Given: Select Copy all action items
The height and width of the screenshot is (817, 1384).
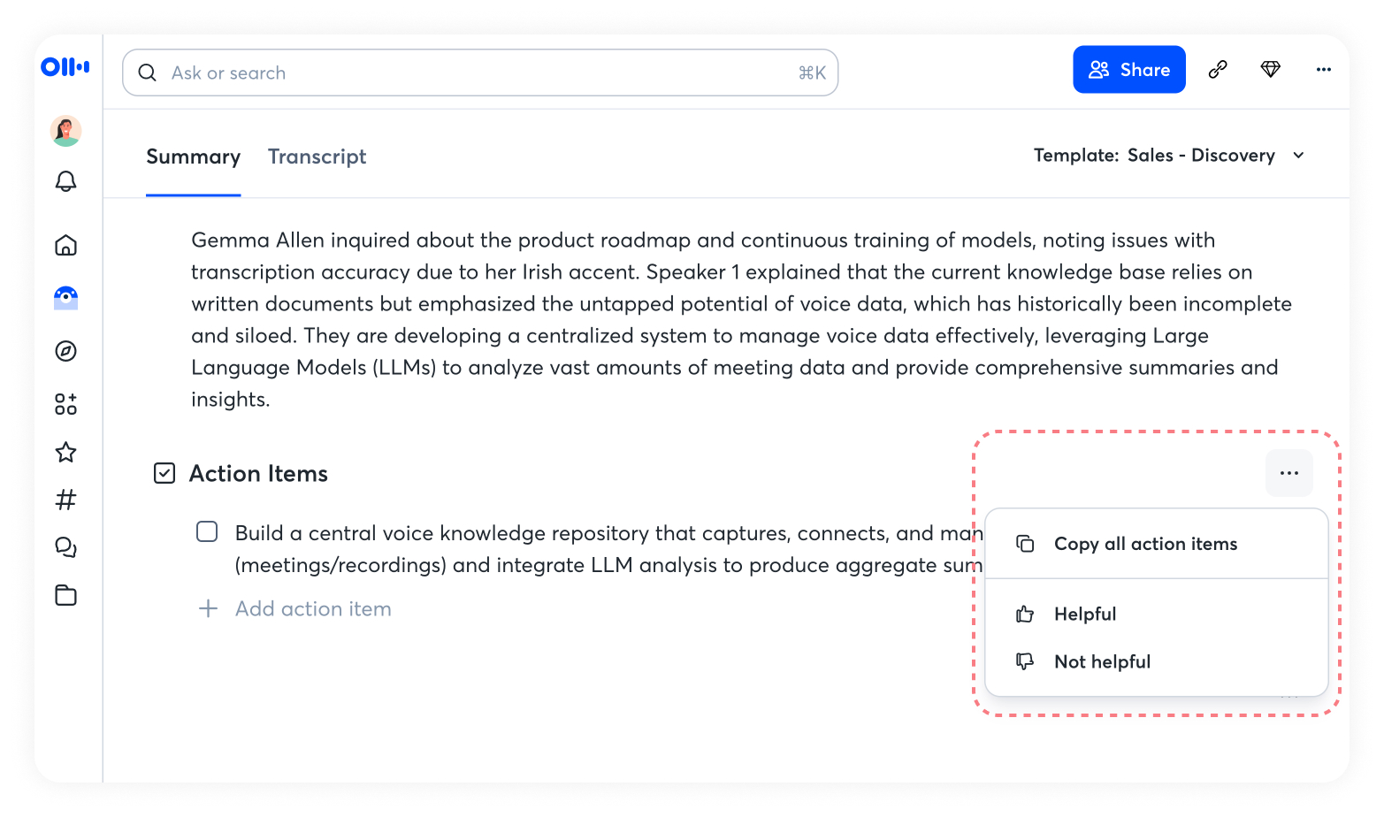Looking at the screenshot, I should click(x=1145, y=544).
